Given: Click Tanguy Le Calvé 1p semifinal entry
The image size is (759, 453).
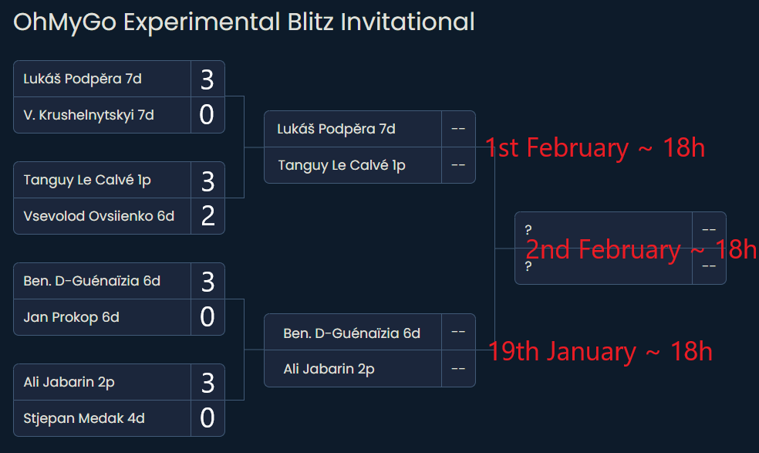Looking at the screenshot, I should tap(353, 165).
